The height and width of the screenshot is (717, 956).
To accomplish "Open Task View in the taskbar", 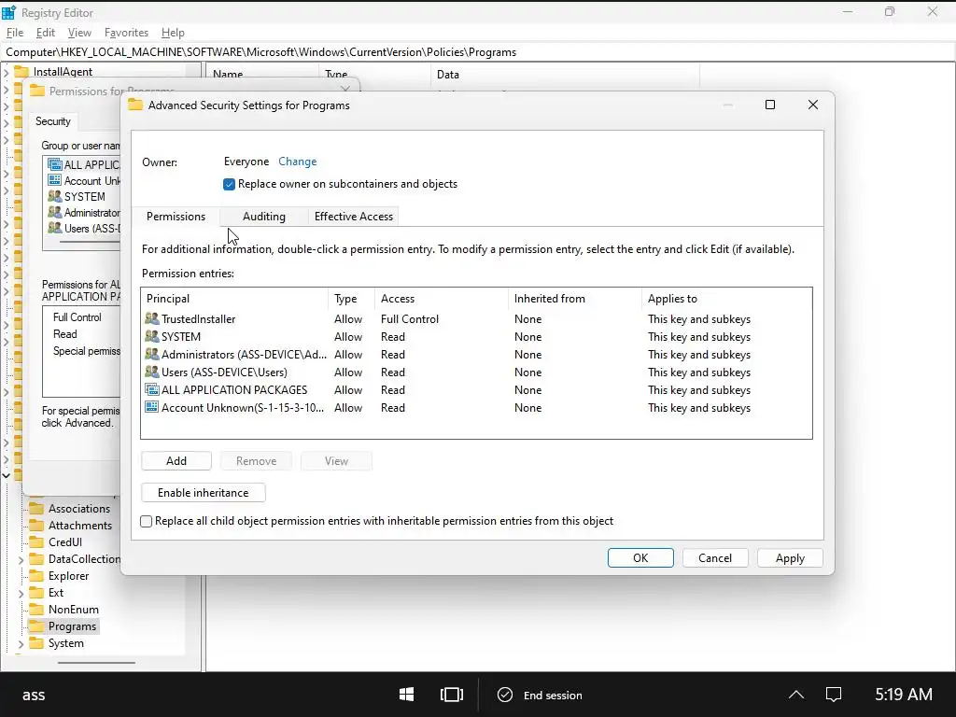I will point(452,695).
